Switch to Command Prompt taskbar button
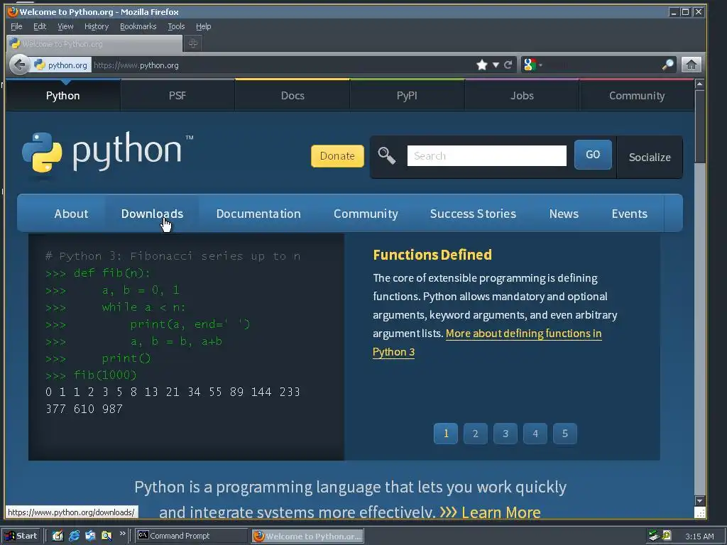 click(x=192, y=536)
